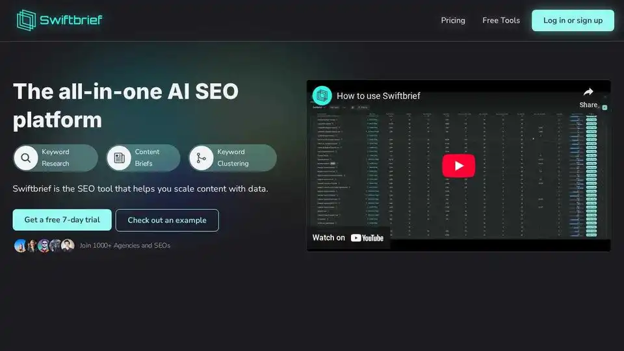Click the last user avatar in the row

point(68,246)
